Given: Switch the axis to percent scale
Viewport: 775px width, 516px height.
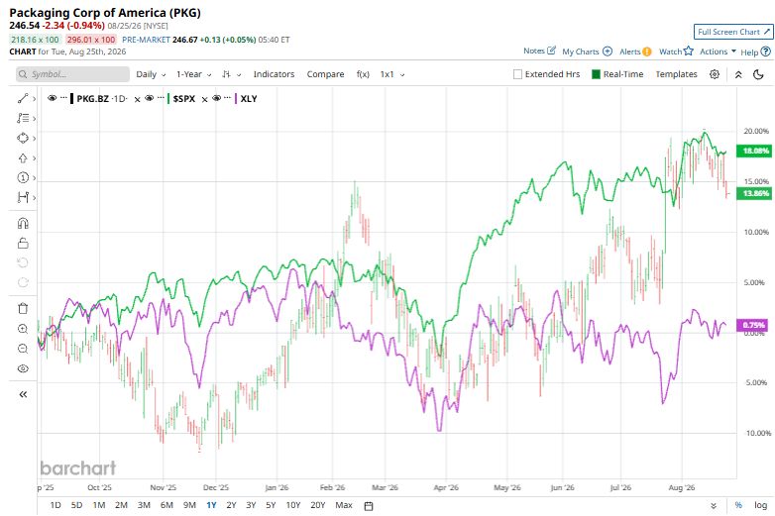Looking at the screenshot, I should tap(738, 505).
